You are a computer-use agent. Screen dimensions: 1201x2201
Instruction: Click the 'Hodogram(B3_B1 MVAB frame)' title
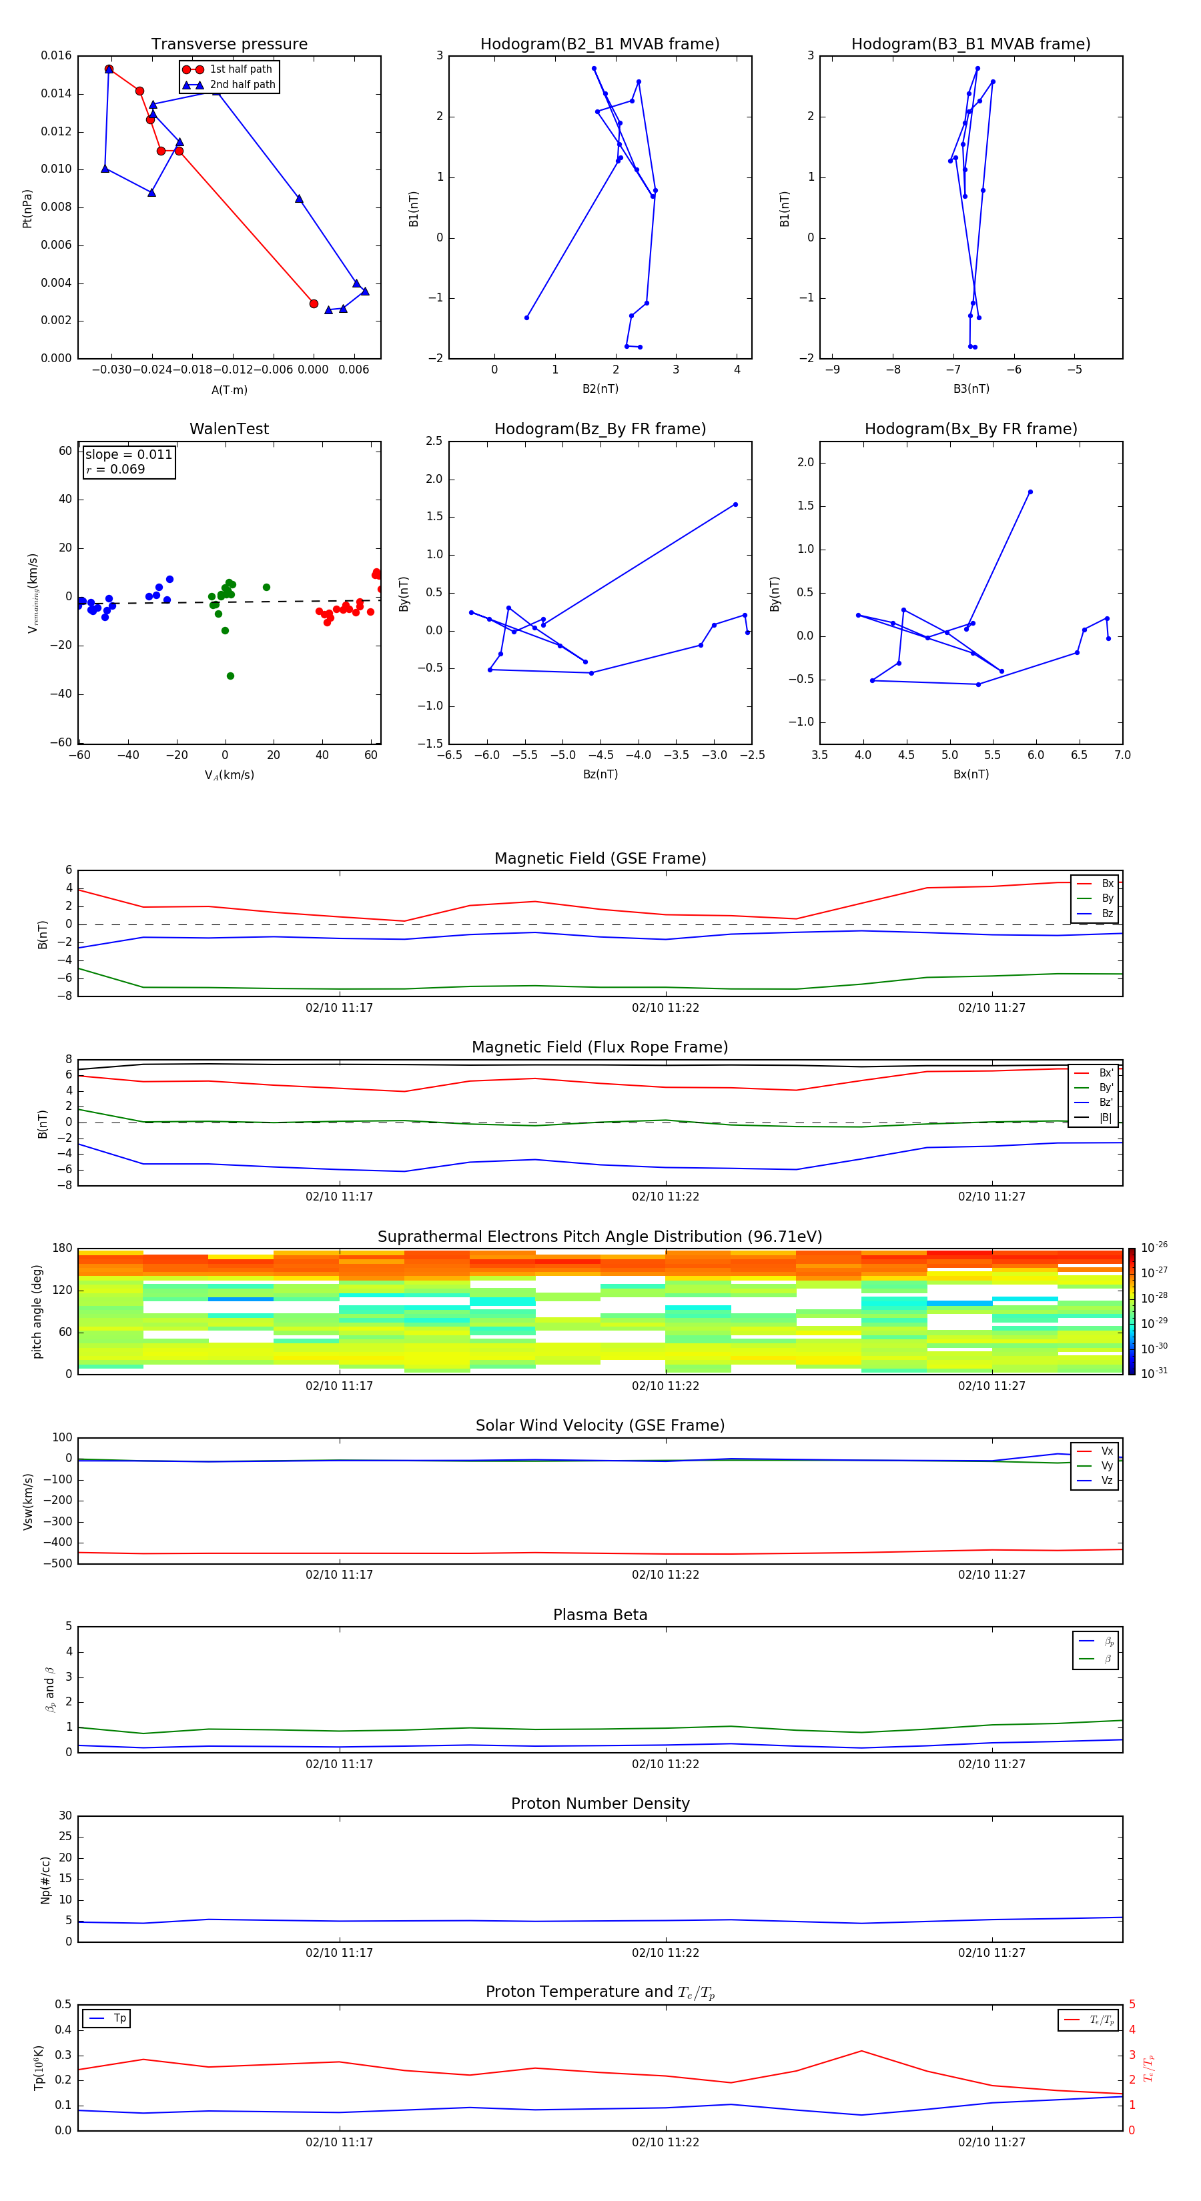coord(971,45)
